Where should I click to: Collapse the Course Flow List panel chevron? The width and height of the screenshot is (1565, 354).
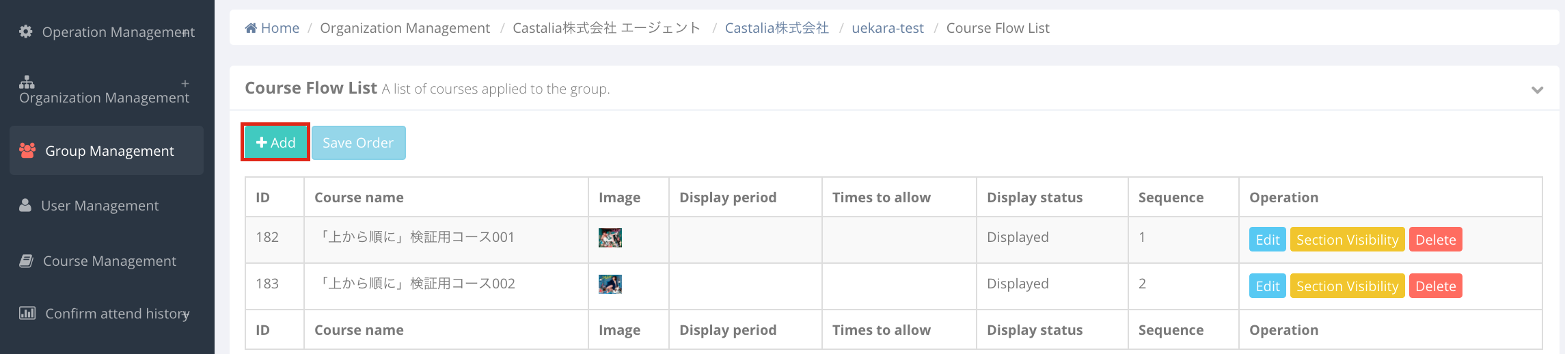tap(1538, 90)
